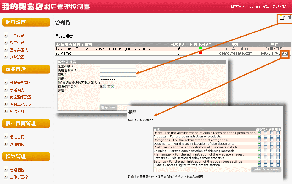Image resolution: width=292 pixels, height=184 pixels.
Task: Click the green superuser indicator for admin
Action: (200, 48)
